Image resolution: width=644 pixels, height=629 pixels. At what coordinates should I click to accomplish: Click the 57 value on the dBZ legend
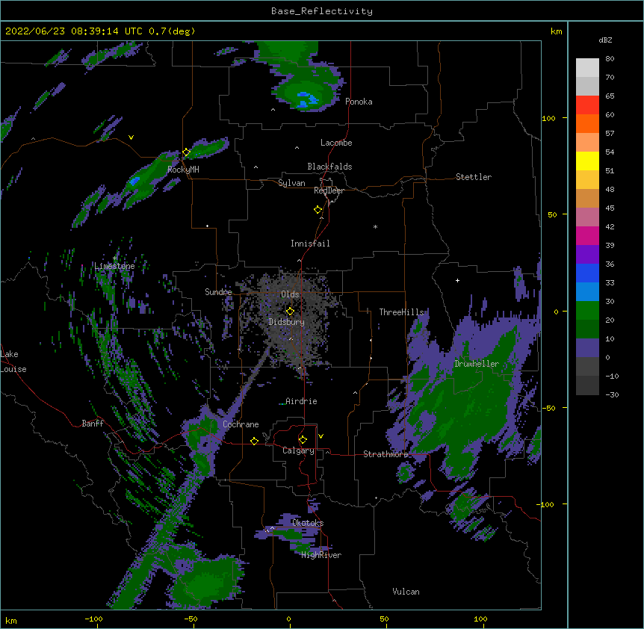point(610,134)
